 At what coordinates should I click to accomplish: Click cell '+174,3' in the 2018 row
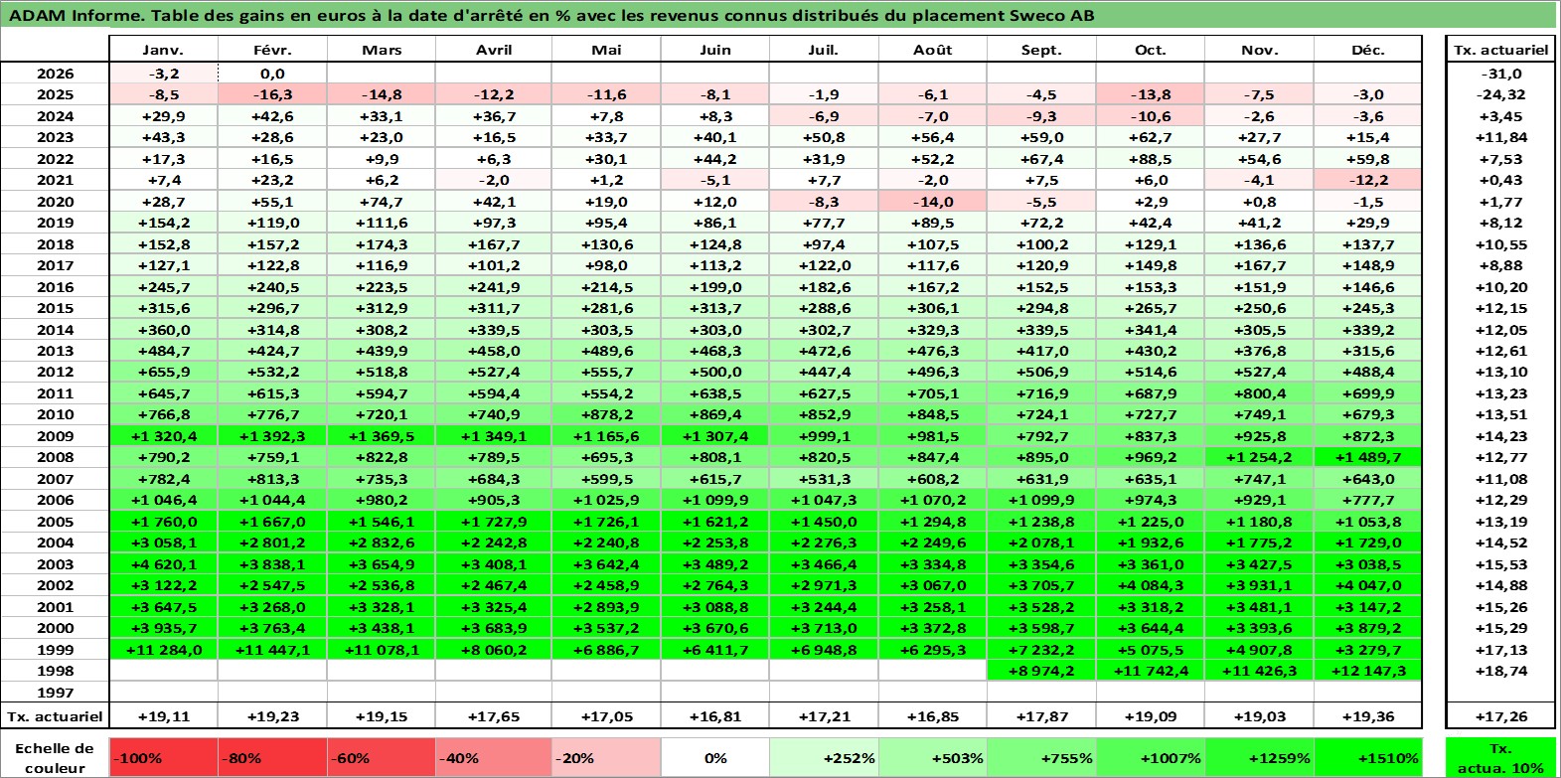click(382, 244)
